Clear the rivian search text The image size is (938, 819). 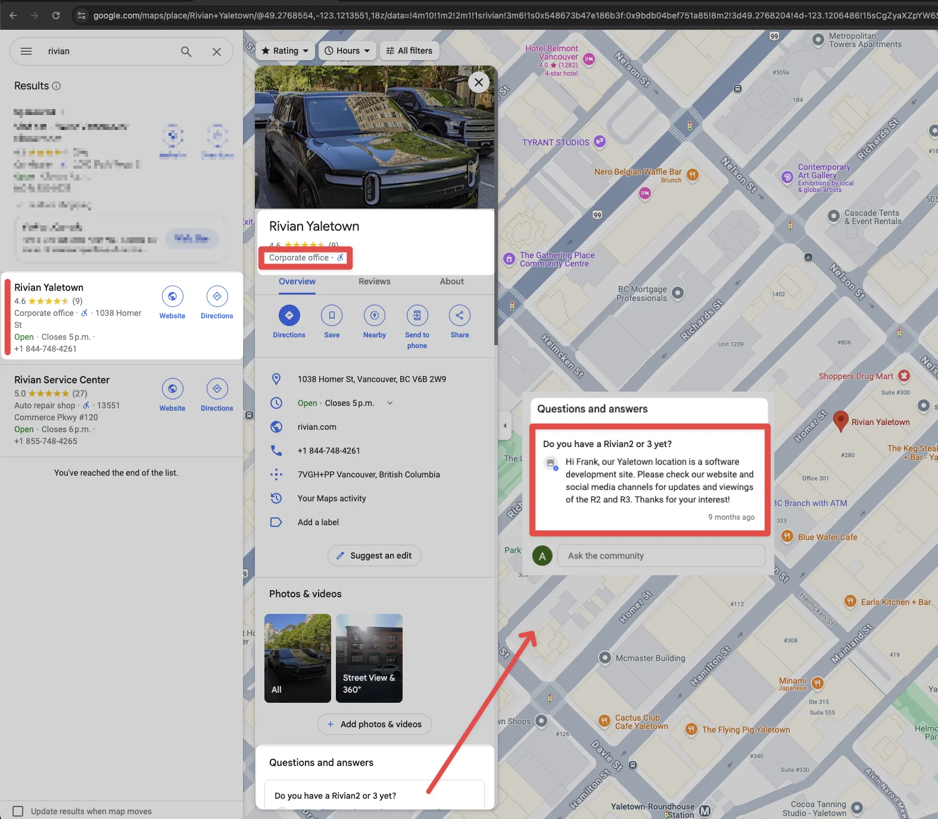[217, 52]
